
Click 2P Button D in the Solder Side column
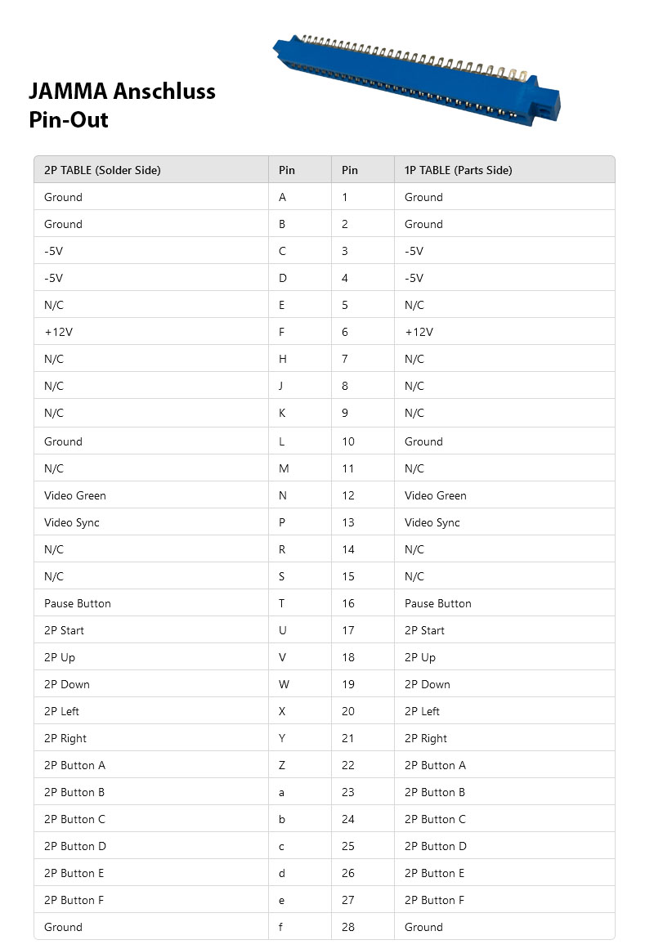click(x=75, y=846)
